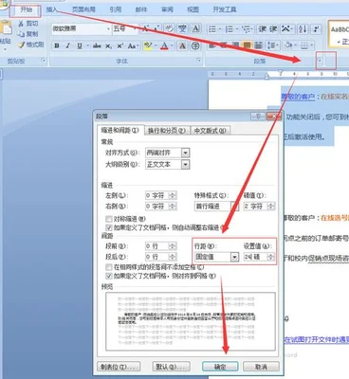Click the Numbering list icon
The height and width of the screenshot is (379, 349).
tap(230, 29)
